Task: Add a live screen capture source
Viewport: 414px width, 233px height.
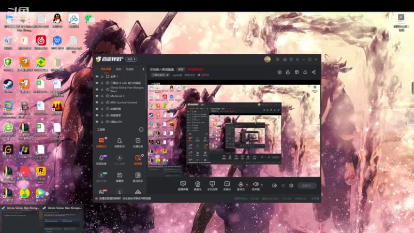Action: 183,186
